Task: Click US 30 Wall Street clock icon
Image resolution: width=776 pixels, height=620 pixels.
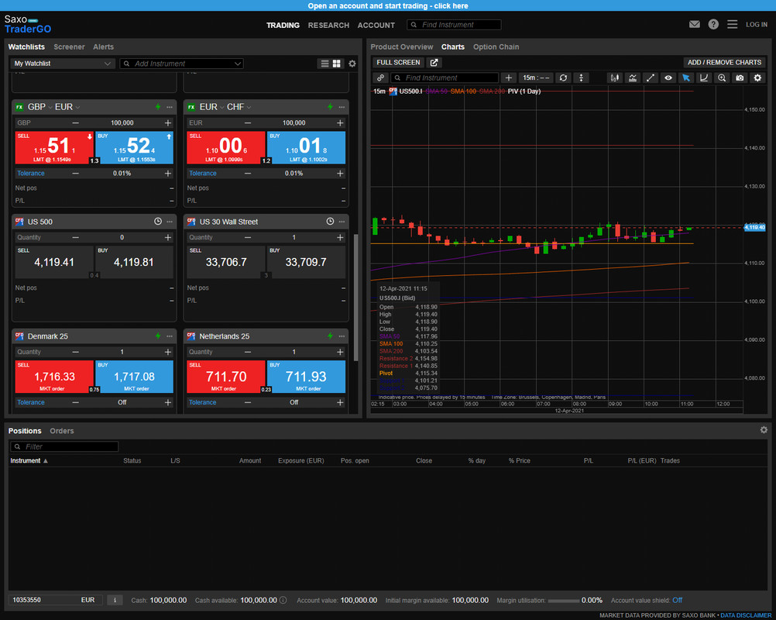Action: tap(330, 222)
